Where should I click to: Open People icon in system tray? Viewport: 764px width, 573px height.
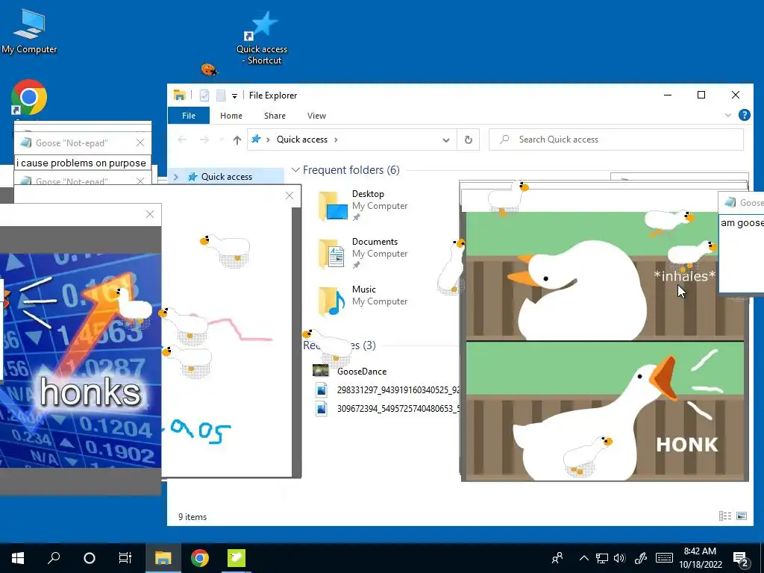557,558
